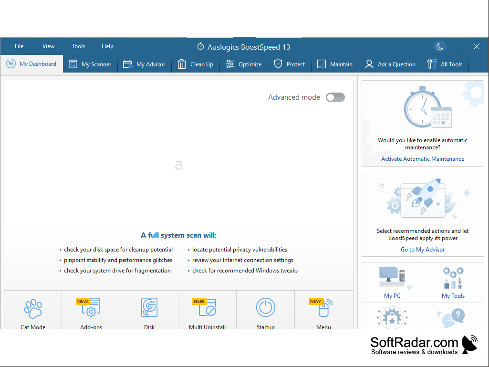Select the Optimize tab
The image size is (489, 367).
pyautogui.click(x=244, y=64)
